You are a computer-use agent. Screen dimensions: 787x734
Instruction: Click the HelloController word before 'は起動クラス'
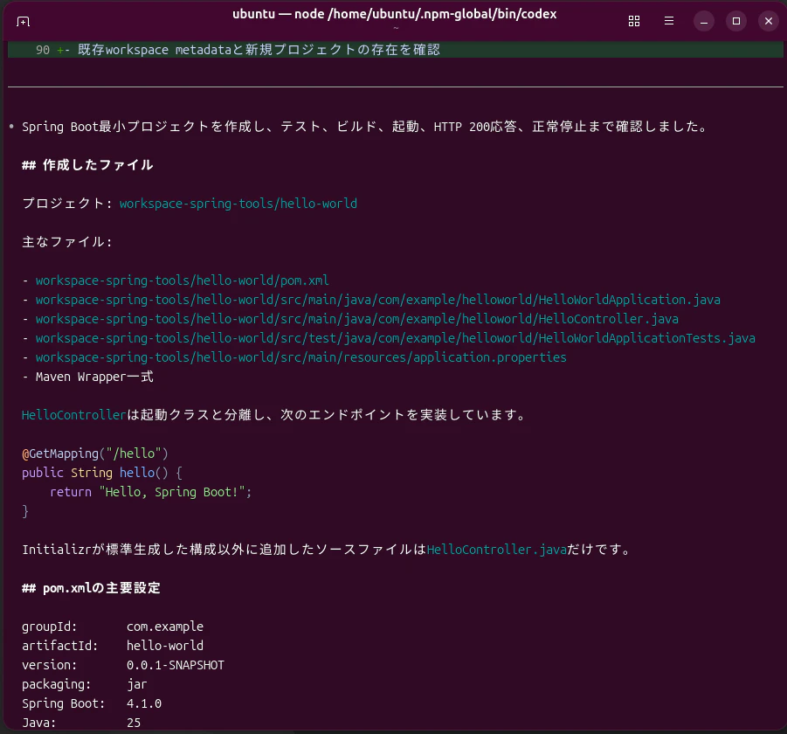coord(73,415)
